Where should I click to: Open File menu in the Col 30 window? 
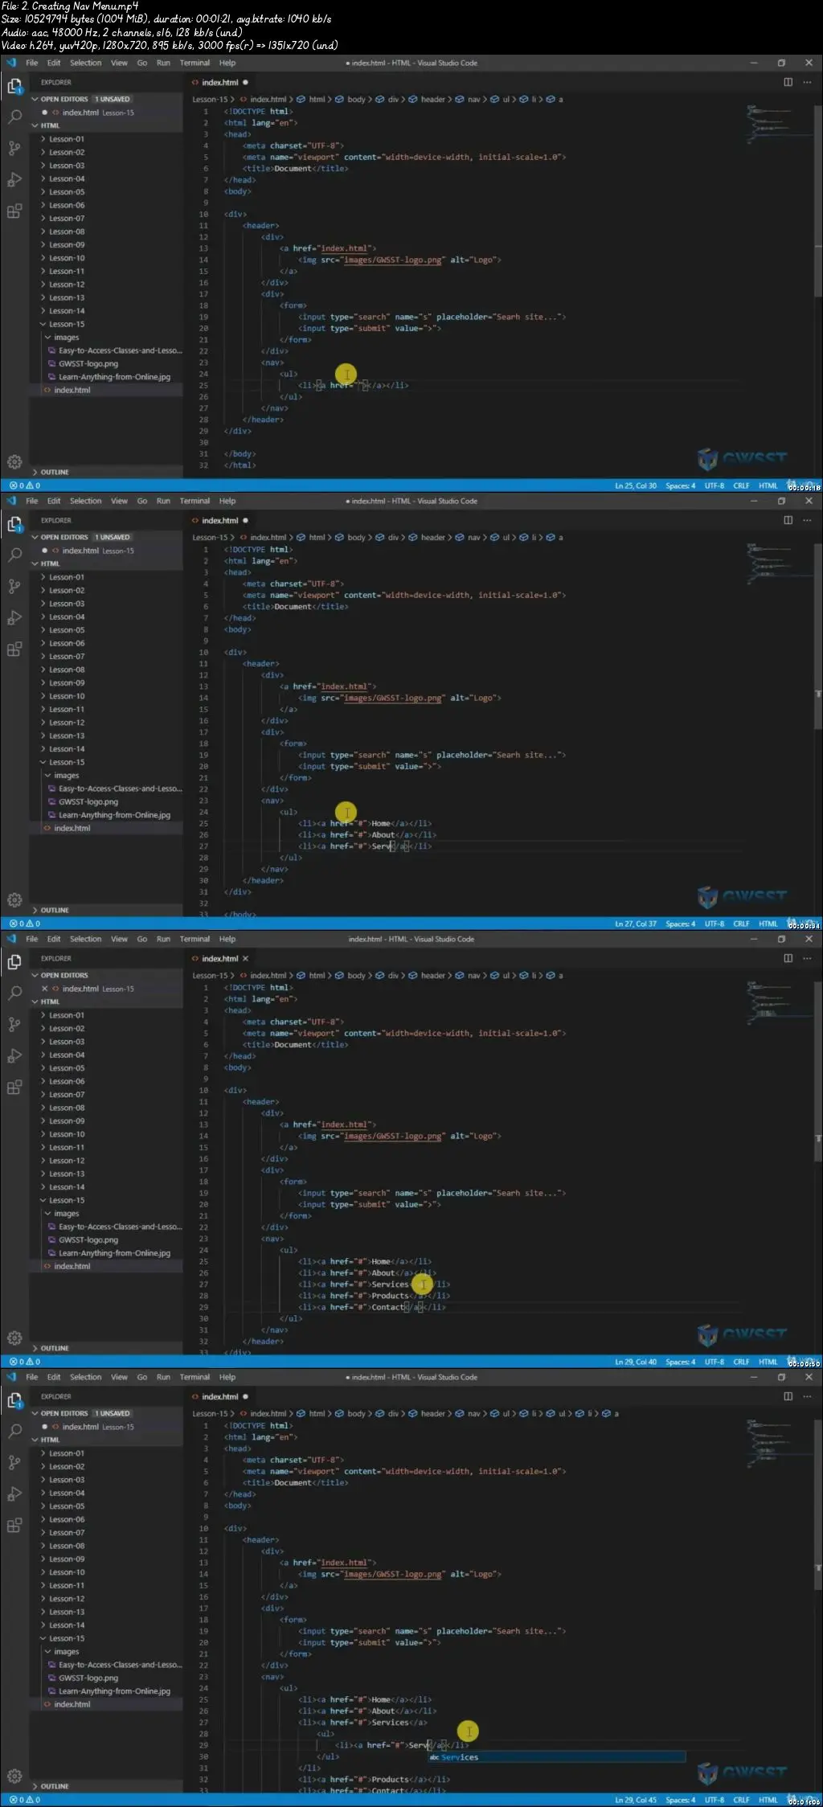32,63
